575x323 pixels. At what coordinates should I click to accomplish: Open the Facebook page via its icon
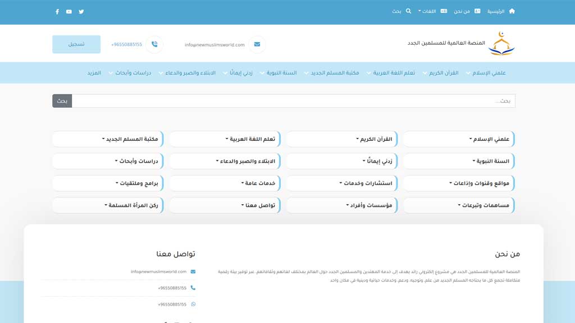[57, 11]
